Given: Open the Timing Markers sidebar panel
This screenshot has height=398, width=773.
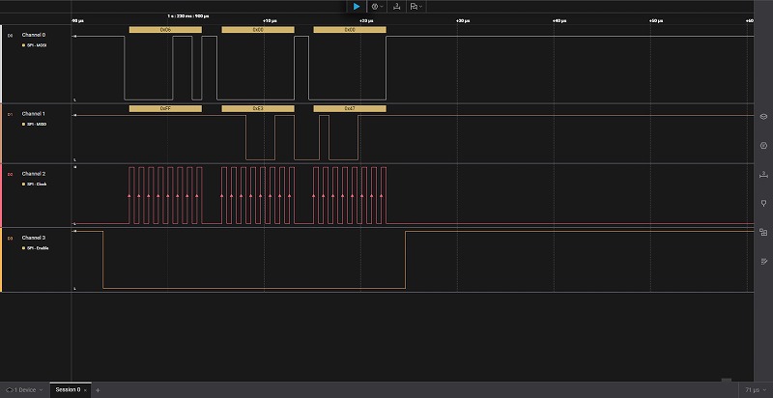Looking at the screenshot, I should click(763, 202).
